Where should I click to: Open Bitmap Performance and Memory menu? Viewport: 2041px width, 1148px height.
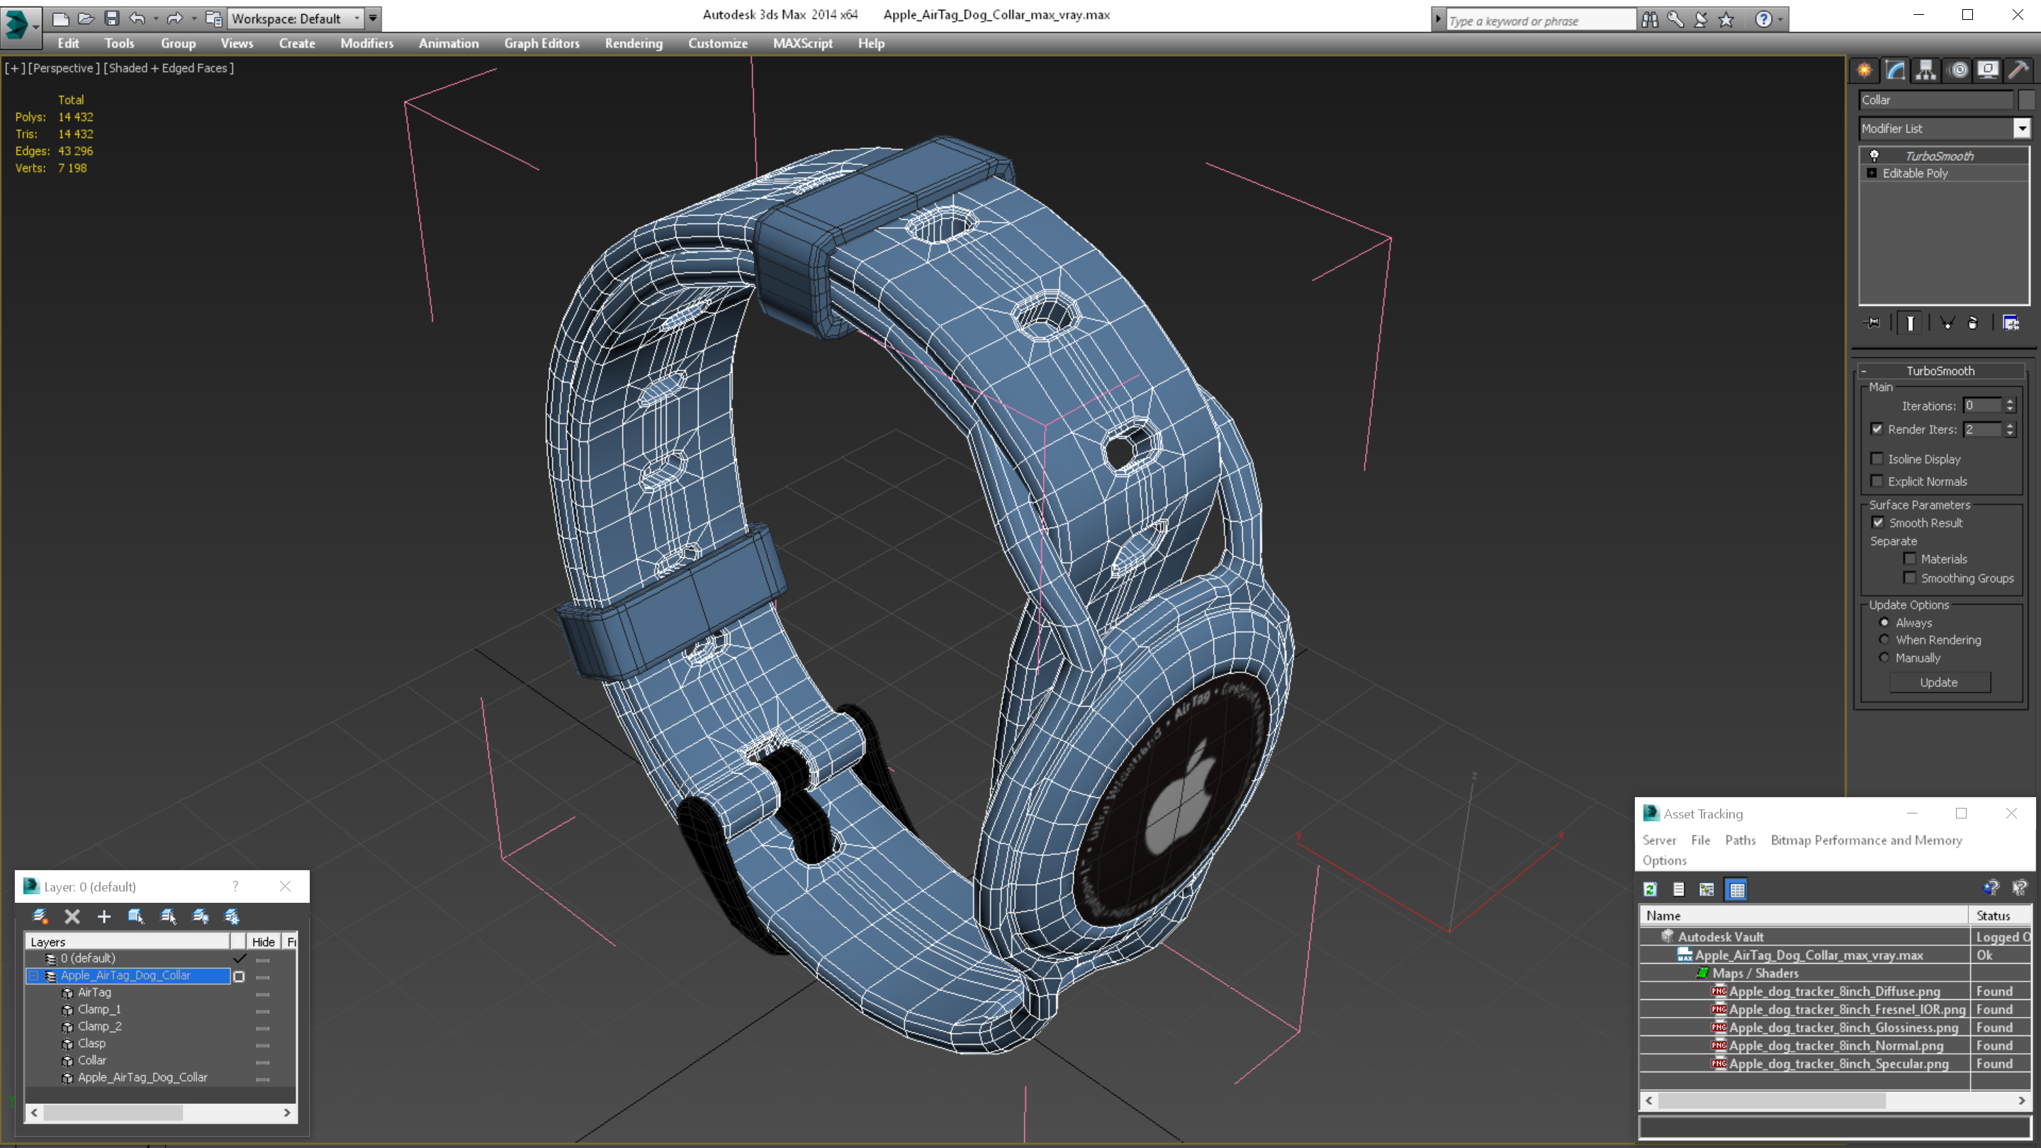click(1866, 840)
